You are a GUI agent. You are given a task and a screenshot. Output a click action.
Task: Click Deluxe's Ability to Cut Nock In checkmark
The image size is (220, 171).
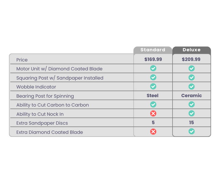pos(192,113)
